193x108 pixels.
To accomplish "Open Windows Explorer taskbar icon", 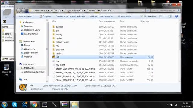I will (x=74, y=105).
